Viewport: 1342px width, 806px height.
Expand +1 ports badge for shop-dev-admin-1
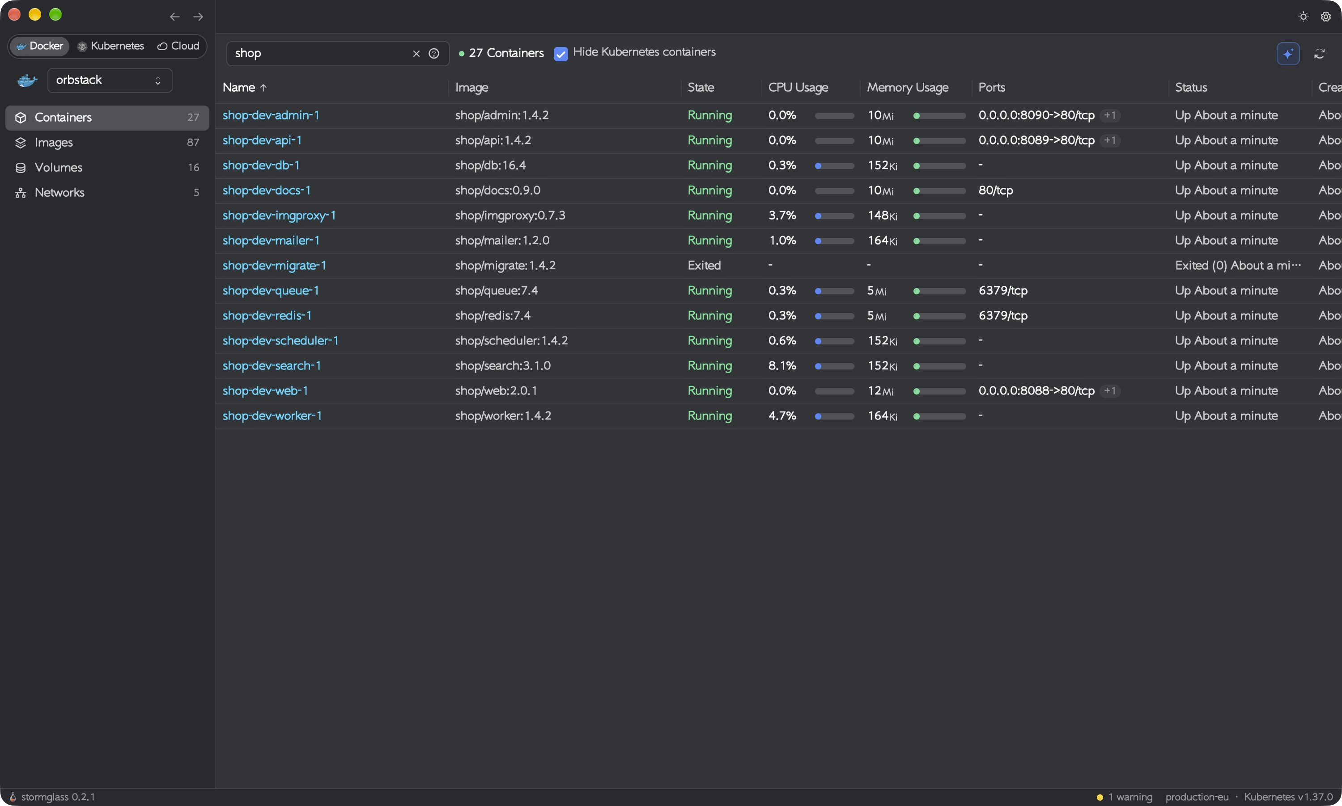pyautogui.click(x=1109, y=115)
